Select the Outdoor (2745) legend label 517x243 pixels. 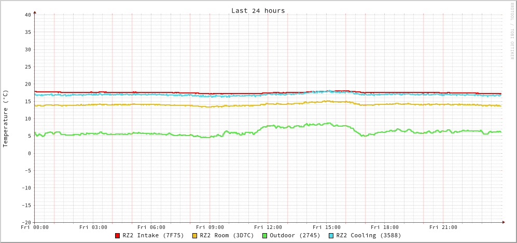coord(295,235)
